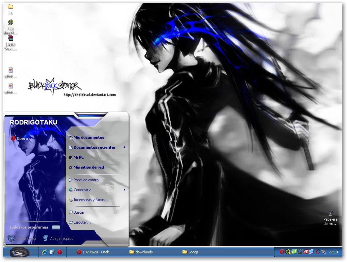Click the Cerrar sesión button
347x262 pixels.
(22, 238)
